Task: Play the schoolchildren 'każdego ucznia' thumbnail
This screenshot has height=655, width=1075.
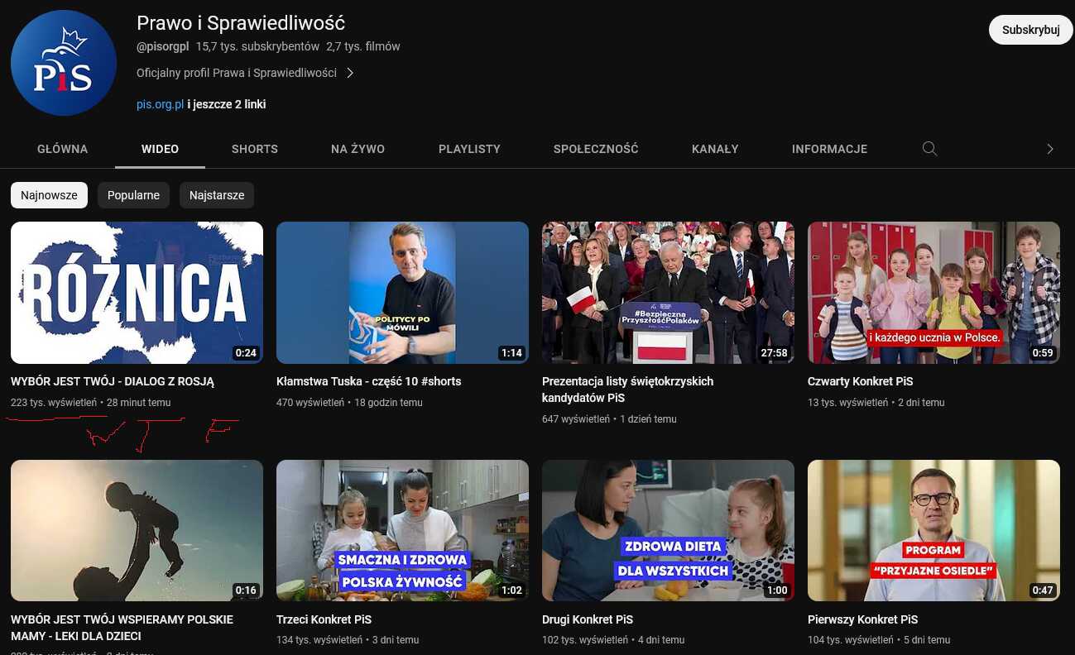Action: click(x=933, y=293)
